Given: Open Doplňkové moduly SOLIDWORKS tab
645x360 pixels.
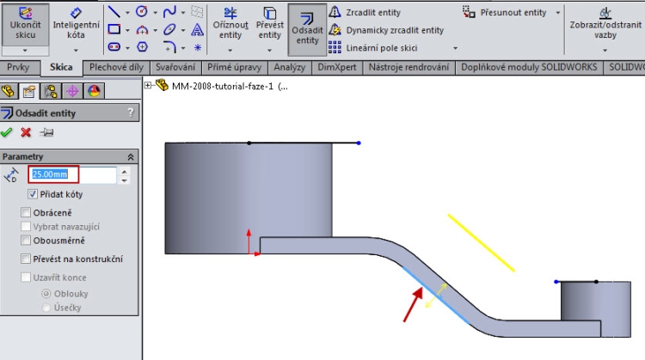Looking at the screenshot, I should pos(529,67).
